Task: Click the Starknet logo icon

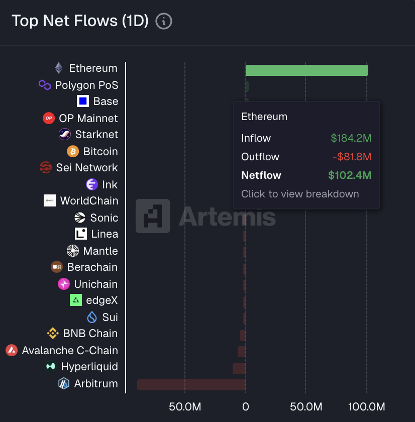Action: pos(65,134)
